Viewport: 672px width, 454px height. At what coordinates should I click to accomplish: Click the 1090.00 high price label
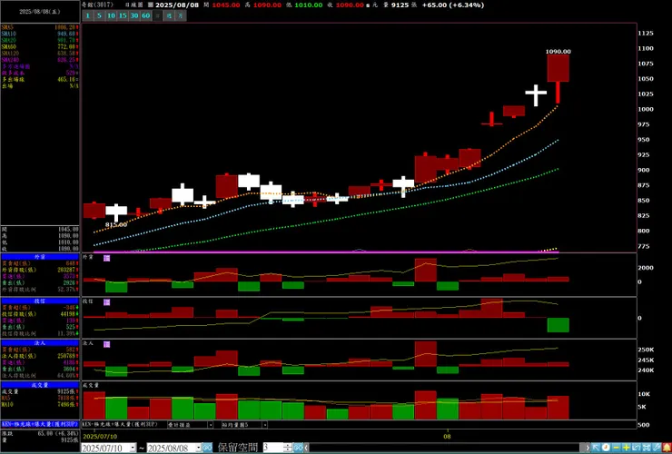[558, 52]
